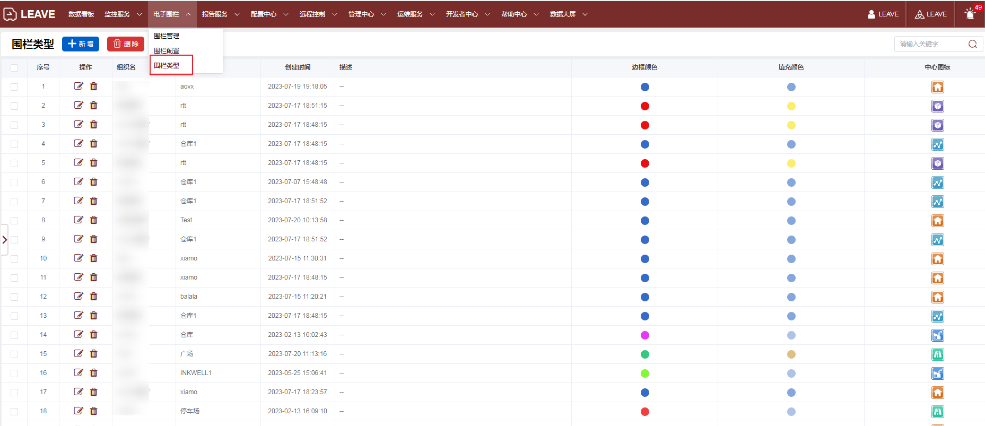
Task: Toggle the select-all checkbox in table header
Action: pyautogui.click(x=14, y=68)
